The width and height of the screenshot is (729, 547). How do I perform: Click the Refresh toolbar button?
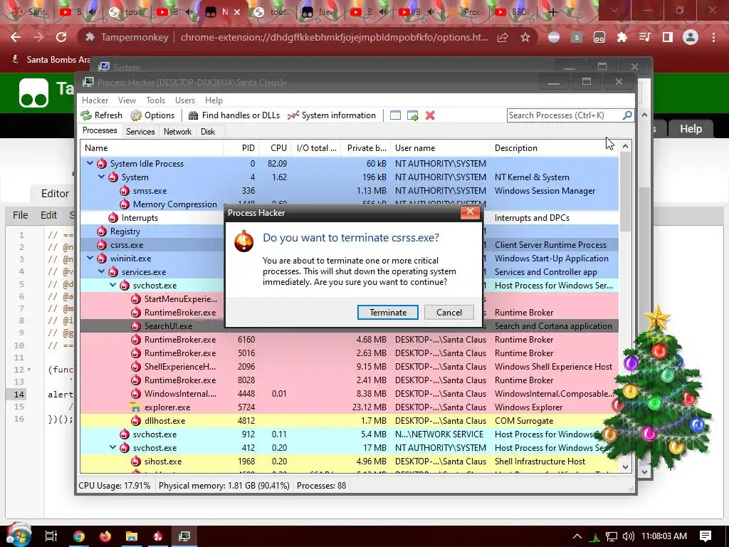[101, 115]
